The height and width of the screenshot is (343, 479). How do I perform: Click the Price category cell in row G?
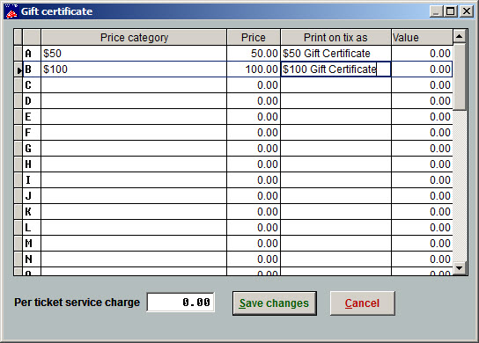point(134,149)
